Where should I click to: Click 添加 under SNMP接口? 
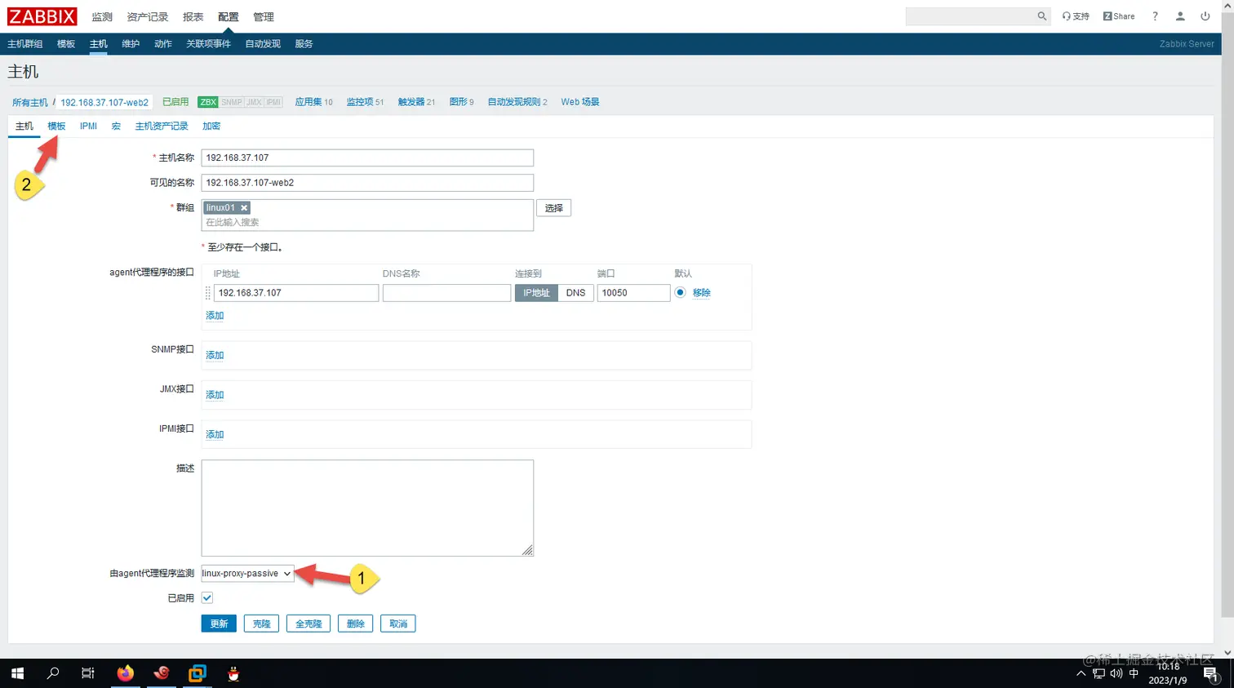point(215,356)
